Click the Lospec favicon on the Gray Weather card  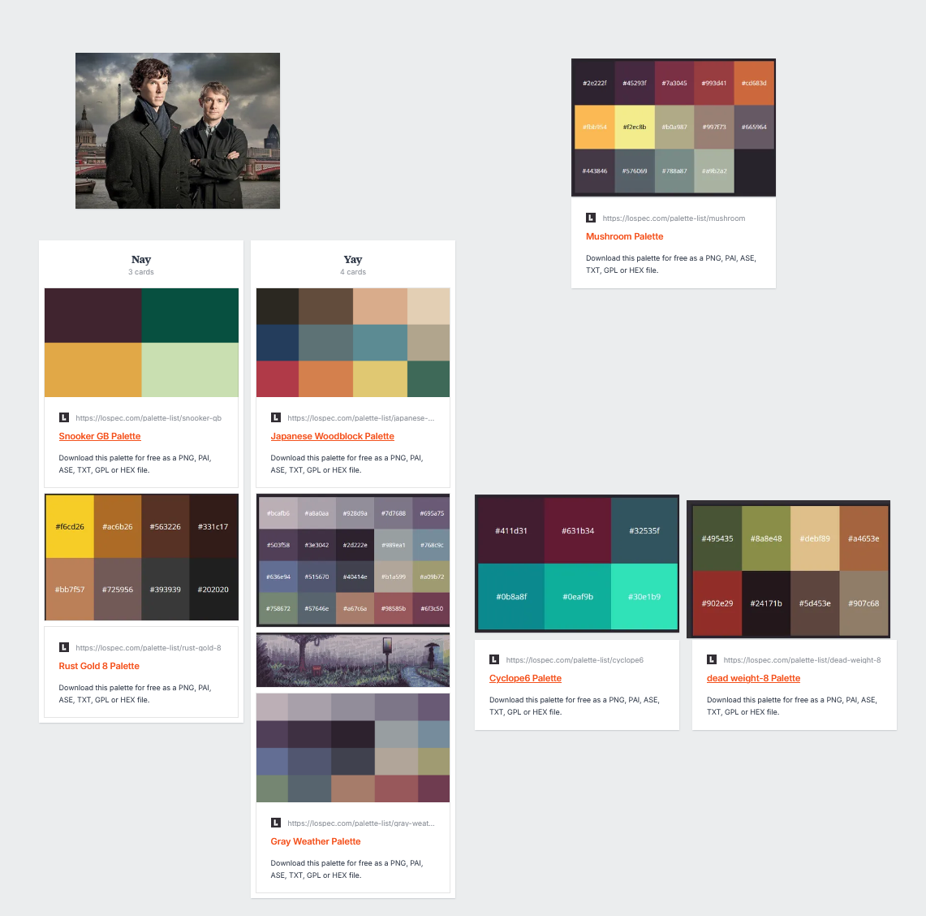tap(276, 823)
